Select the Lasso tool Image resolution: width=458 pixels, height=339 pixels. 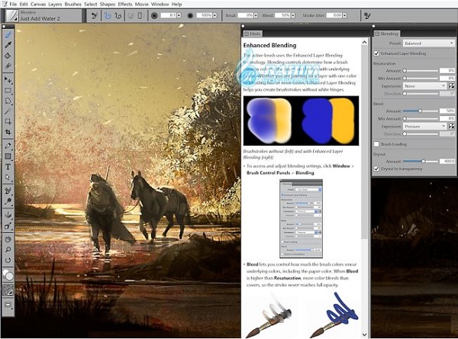pyautogui.click(x=8, y=101)
